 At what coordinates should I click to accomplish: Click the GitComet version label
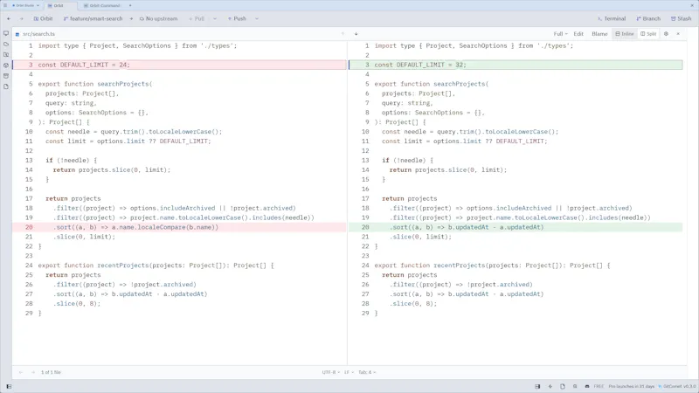(676, 386)
